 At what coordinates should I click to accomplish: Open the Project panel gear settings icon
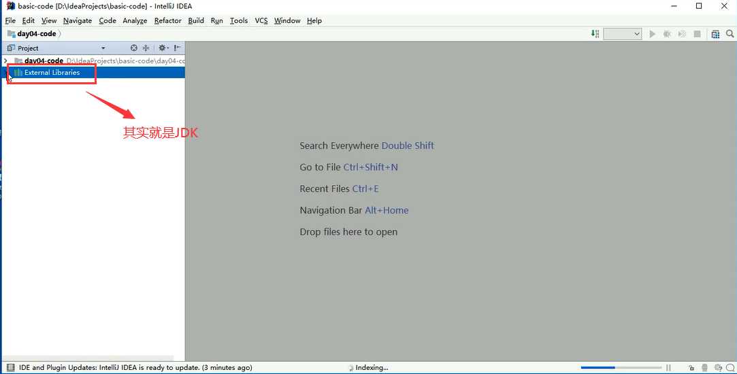coord(163,48)
